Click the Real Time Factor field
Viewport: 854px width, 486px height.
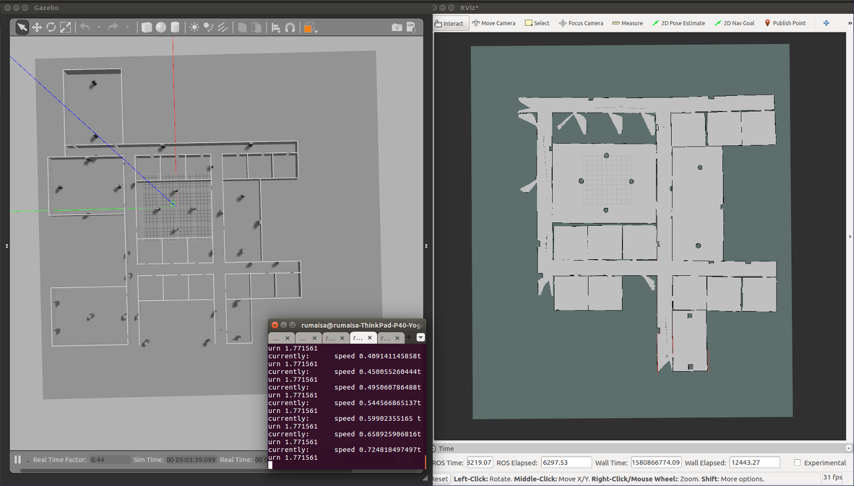[110, 460]
